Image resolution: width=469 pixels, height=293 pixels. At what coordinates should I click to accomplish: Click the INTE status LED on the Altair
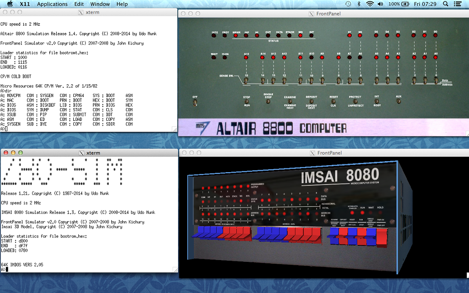point(213,36)
